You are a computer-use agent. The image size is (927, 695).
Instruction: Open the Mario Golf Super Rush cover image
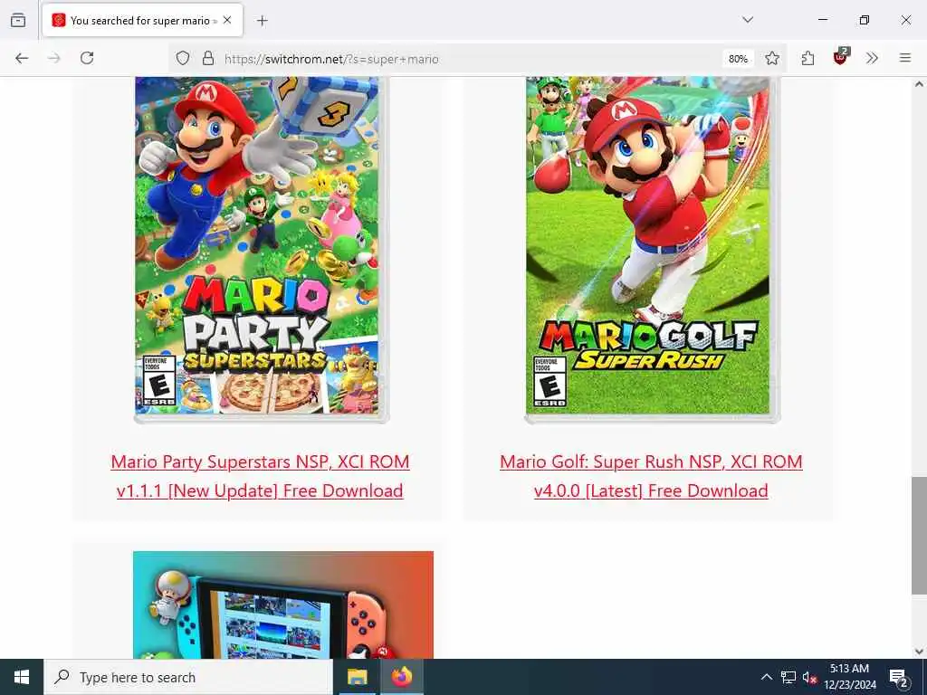(652, 248)
